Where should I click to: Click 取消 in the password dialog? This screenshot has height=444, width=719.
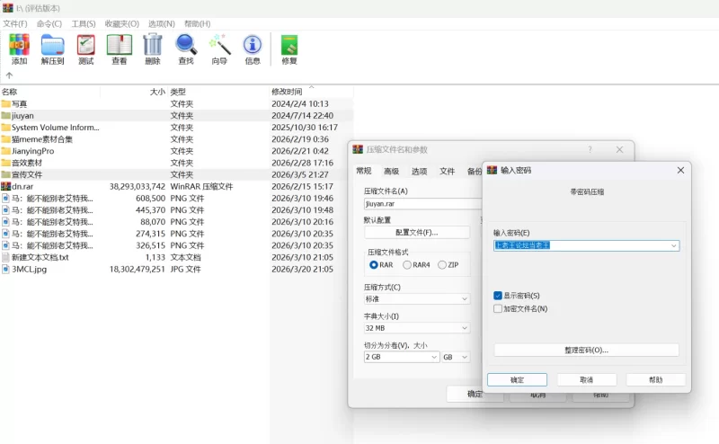click(586, 380)
